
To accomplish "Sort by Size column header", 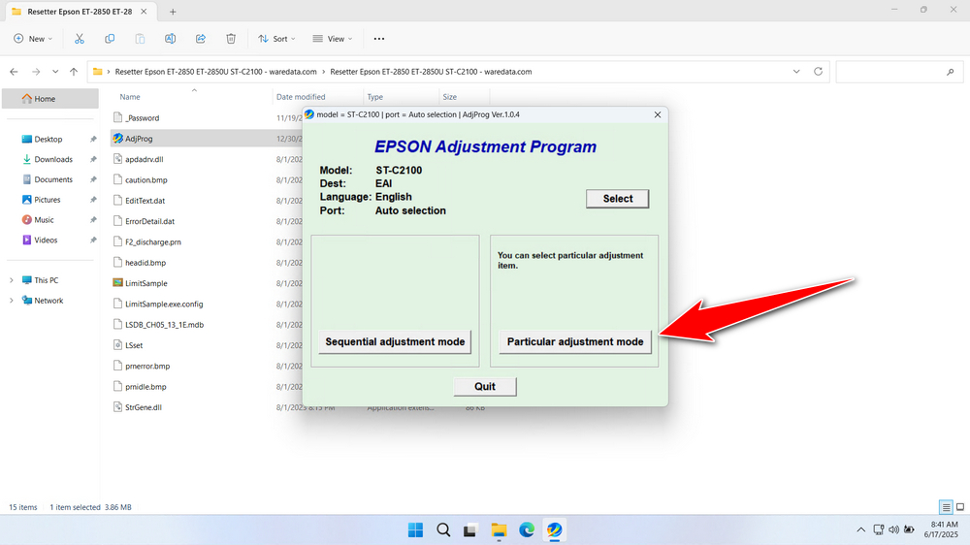I will coord(450,97).
